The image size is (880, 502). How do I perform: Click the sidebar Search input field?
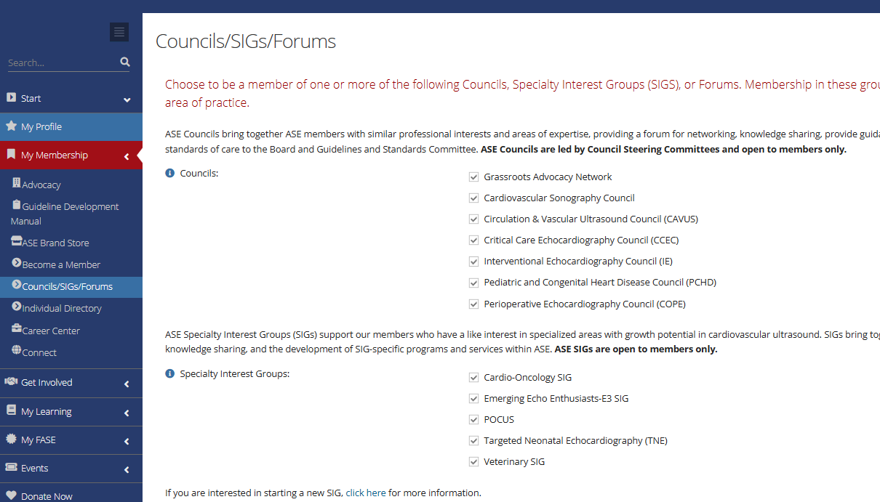(x=62, y=63)
